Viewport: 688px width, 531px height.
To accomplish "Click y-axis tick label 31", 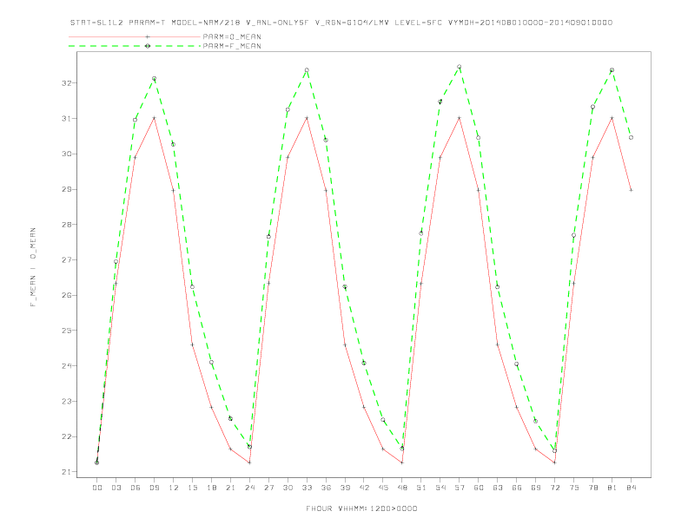I will coord(67,119).
